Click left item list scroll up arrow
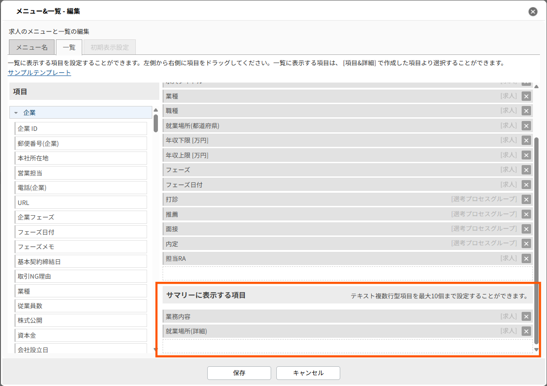The height and width of the screenshot is (386, 547). (156, 110)
